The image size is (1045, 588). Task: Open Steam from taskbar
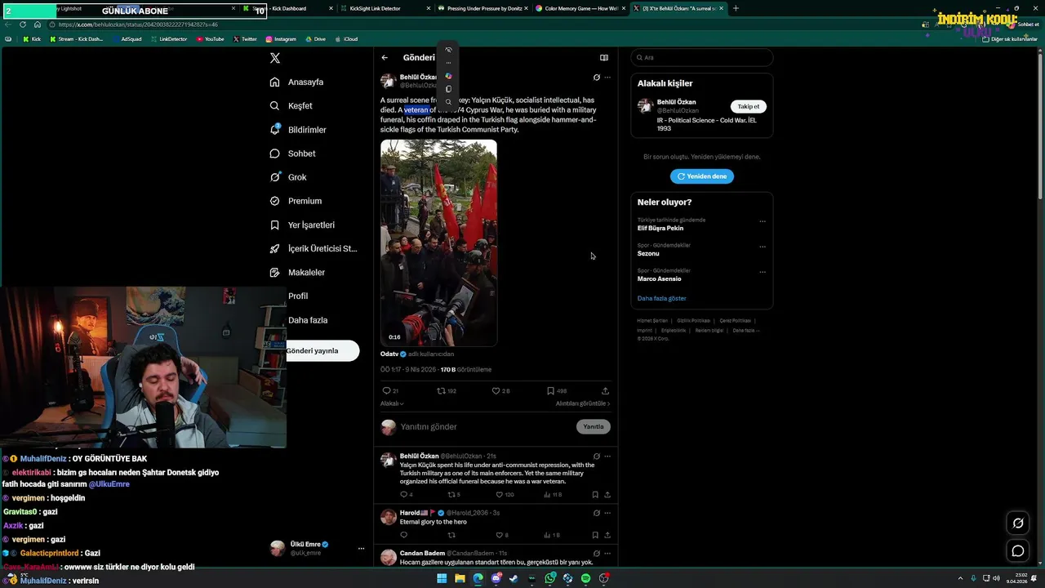(514, 578)
